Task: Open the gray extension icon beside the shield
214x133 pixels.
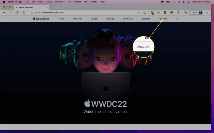Action: (x=158, y=12)
